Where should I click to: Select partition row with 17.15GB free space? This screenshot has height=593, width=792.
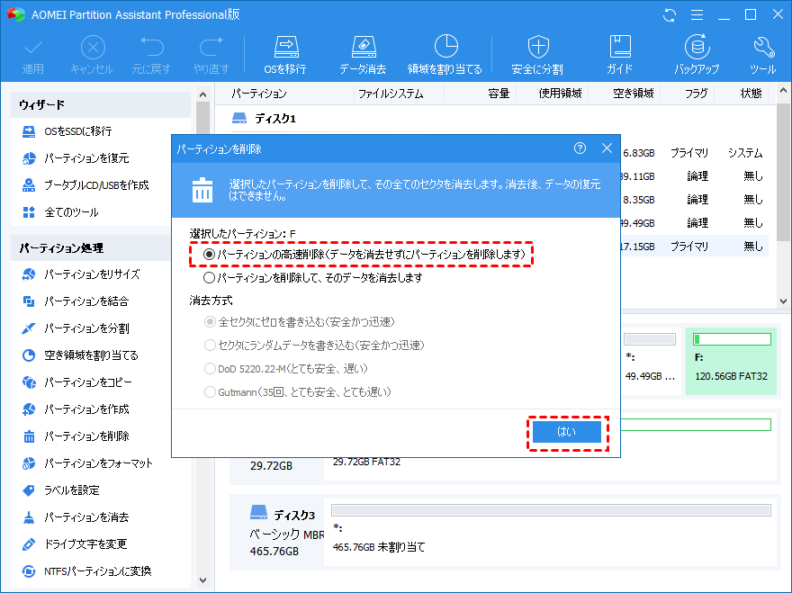[x=695, y=247]
